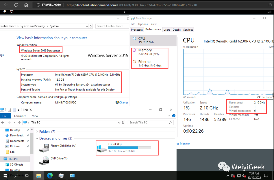Click the enhanced security shield icon
Viewport: 274px width, 180px height.
38,5
